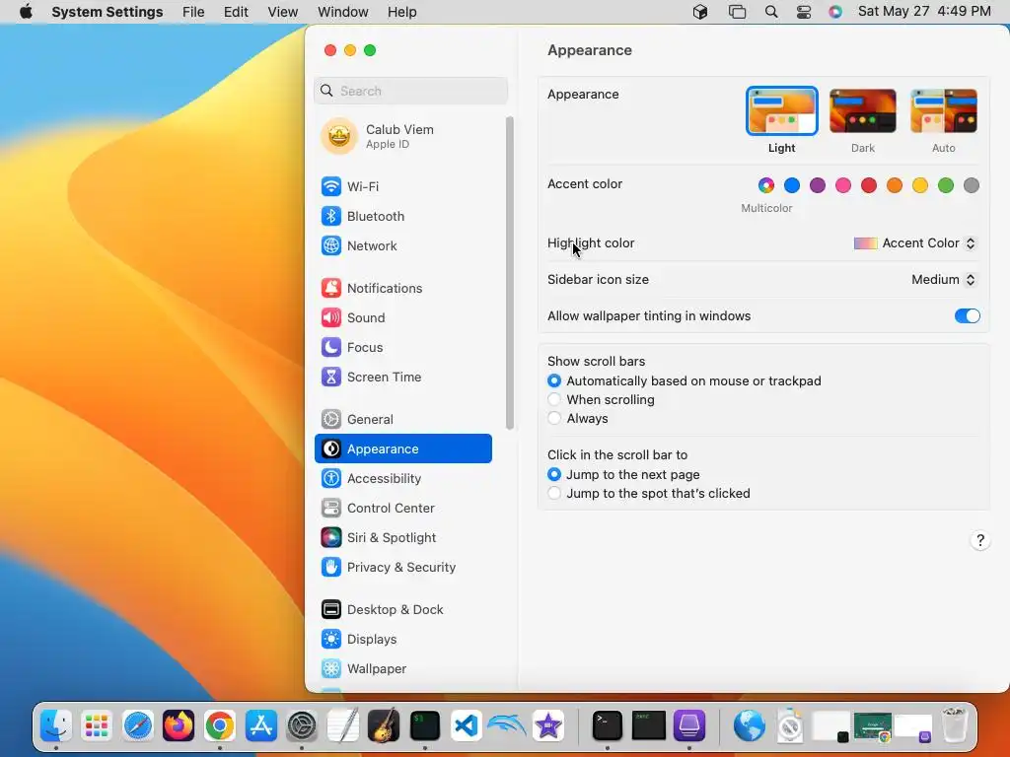The width and height of the screenshot is (1010, 757).
Task: Go to Control Center settings
Action: (403, 508)
